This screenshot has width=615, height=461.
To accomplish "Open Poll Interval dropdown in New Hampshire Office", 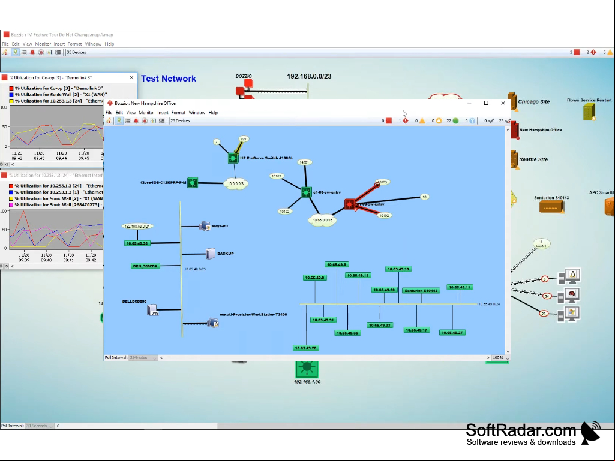I will (x=143, y=357).
